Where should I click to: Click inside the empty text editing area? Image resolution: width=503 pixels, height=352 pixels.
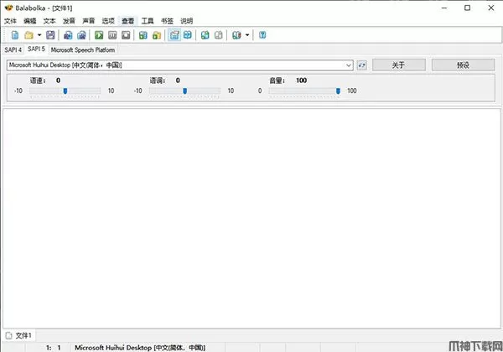251,218
